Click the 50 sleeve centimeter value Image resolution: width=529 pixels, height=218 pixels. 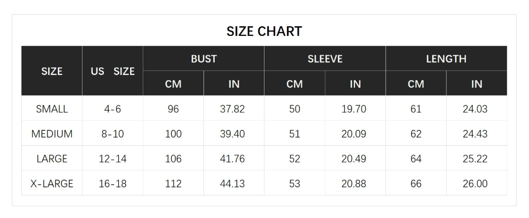(x=294, y=109)
